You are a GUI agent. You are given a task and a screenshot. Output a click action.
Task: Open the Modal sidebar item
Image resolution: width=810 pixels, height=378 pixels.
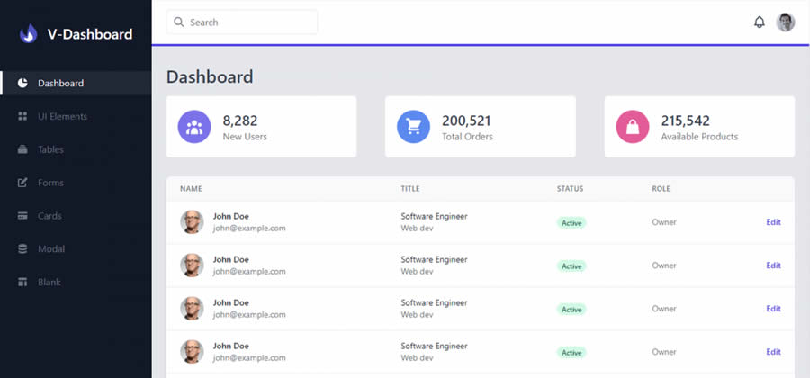coord(50,249)
